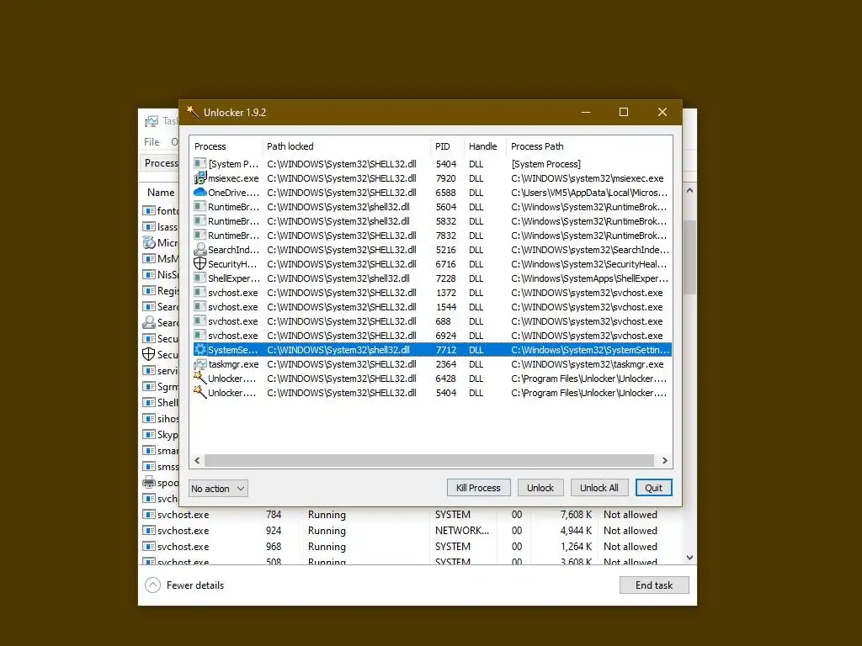Click Task Manager scrollbar up arrow

pyautogui.click(x=690, y=191)
